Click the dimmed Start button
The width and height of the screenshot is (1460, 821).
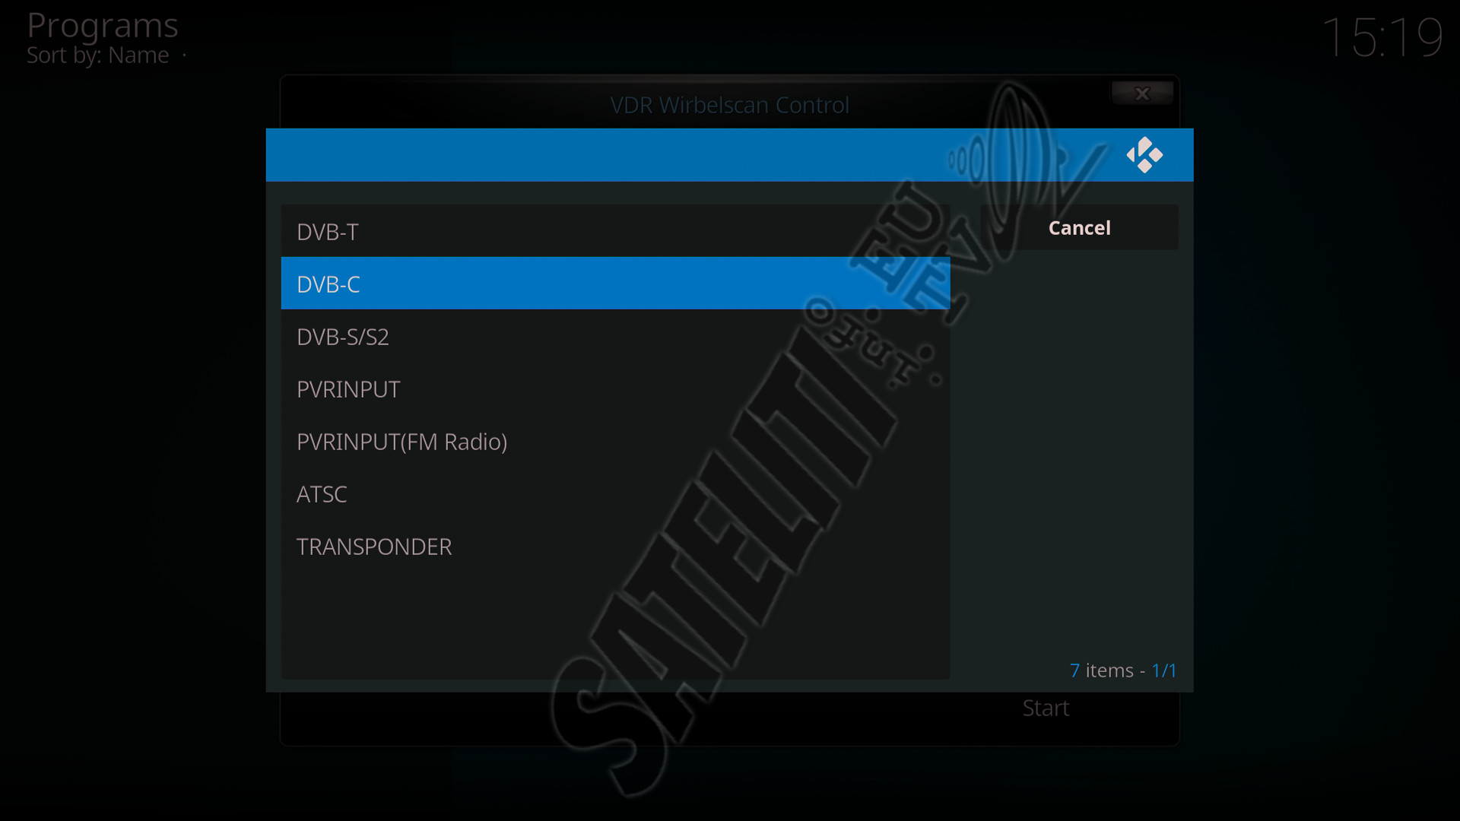pyautogui.click(x=1046, y=708)
